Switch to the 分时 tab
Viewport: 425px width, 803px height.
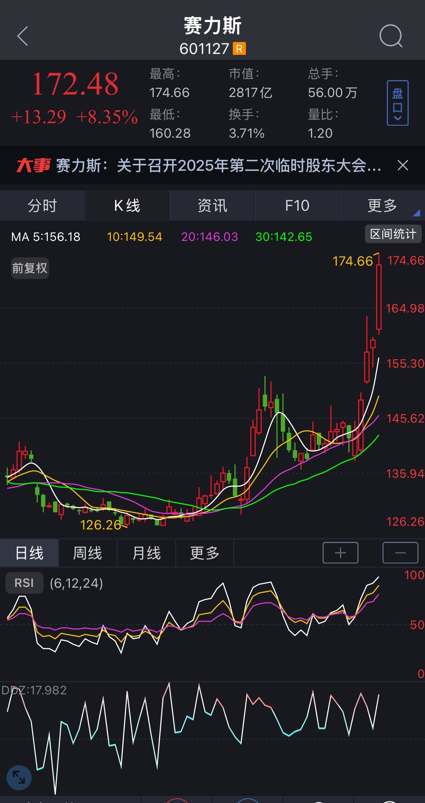point(42,206)
